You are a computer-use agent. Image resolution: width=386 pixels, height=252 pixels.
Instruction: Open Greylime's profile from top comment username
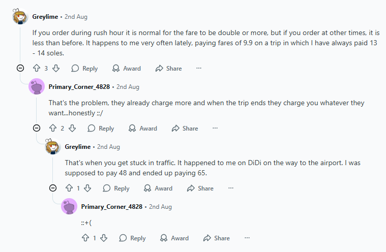pyautogui.click(x=46, y=17)
